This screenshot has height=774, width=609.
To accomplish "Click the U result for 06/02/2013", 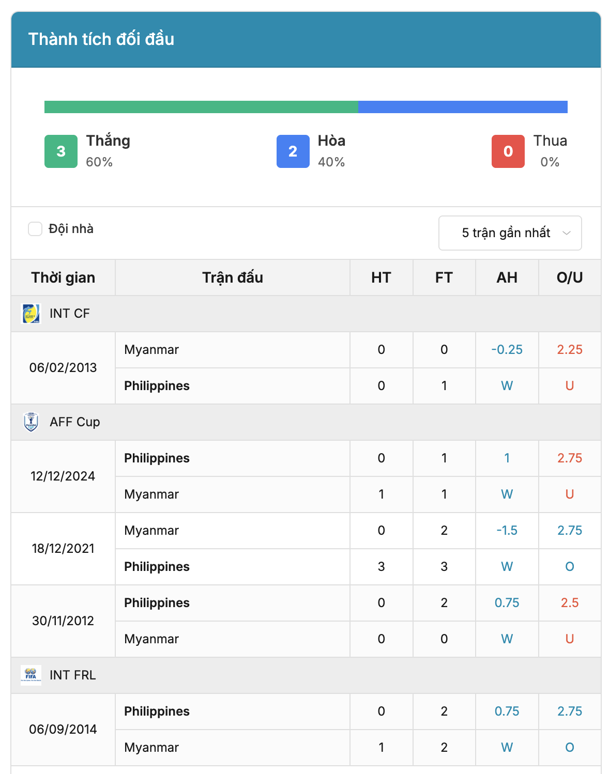I will pyautogui.click(x=570, y=386).
